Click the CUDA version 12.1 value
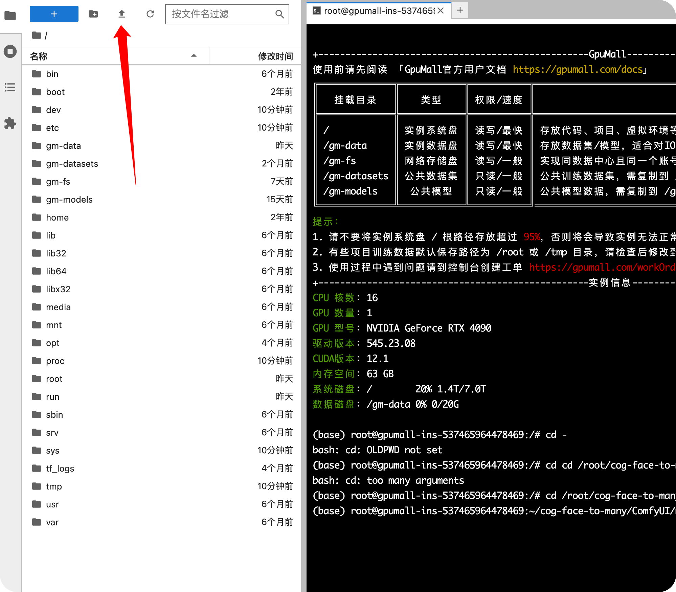Image resolution: width=676 pixels, height=592 pixels. click(x=378, y=359)
